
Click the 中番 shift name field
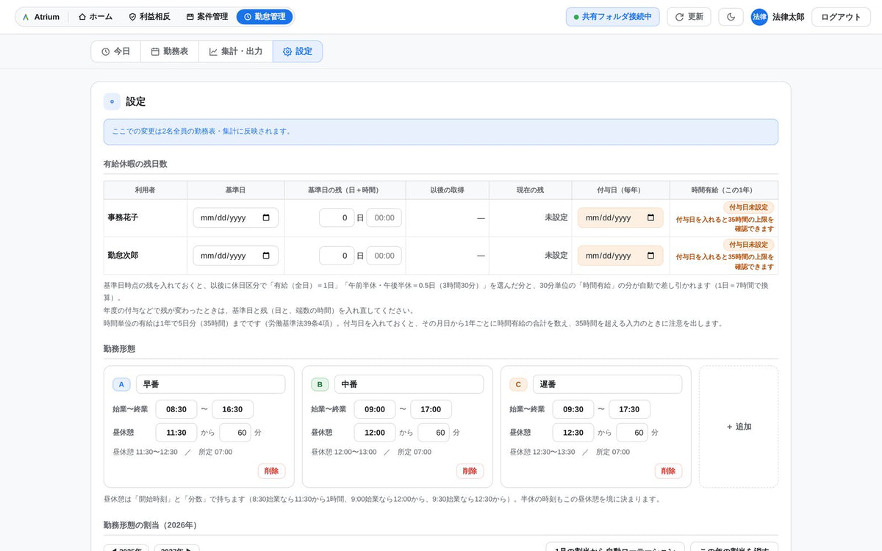pyautogui.click(x=409, y=384)
